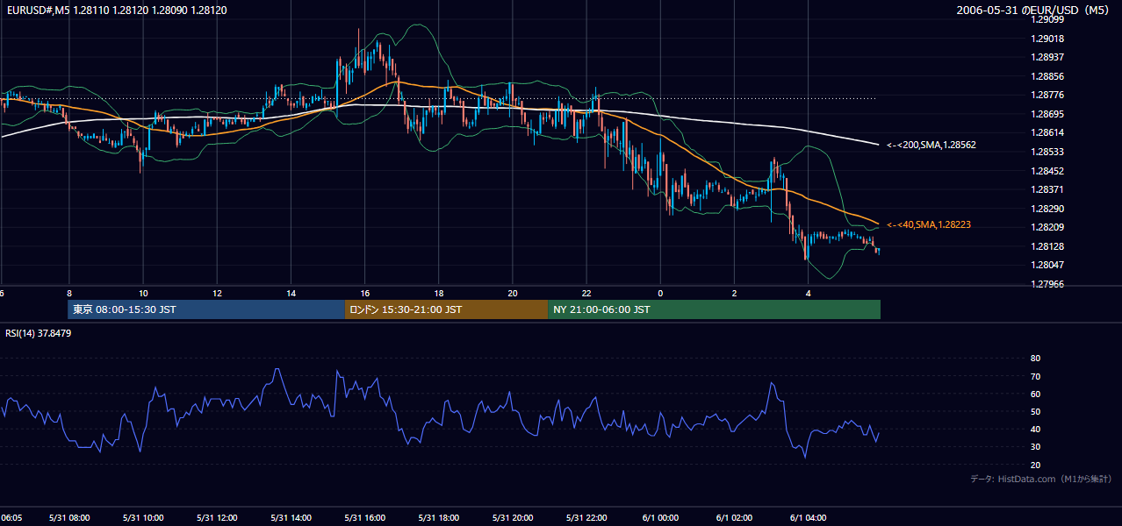This screenshot has height=526, width=1122.
Task: Click the RSI scale value 80
Action: pyautogui.click(x=1035, y=359)
